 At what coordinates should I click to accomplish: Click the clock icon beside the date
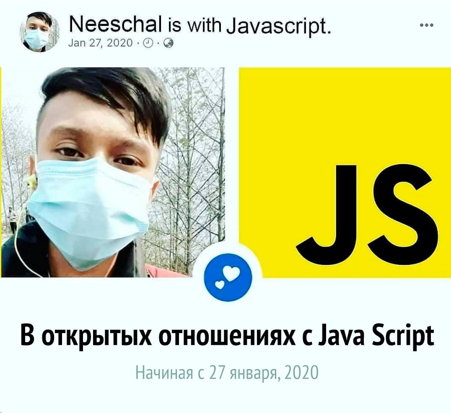coord(148,44)
